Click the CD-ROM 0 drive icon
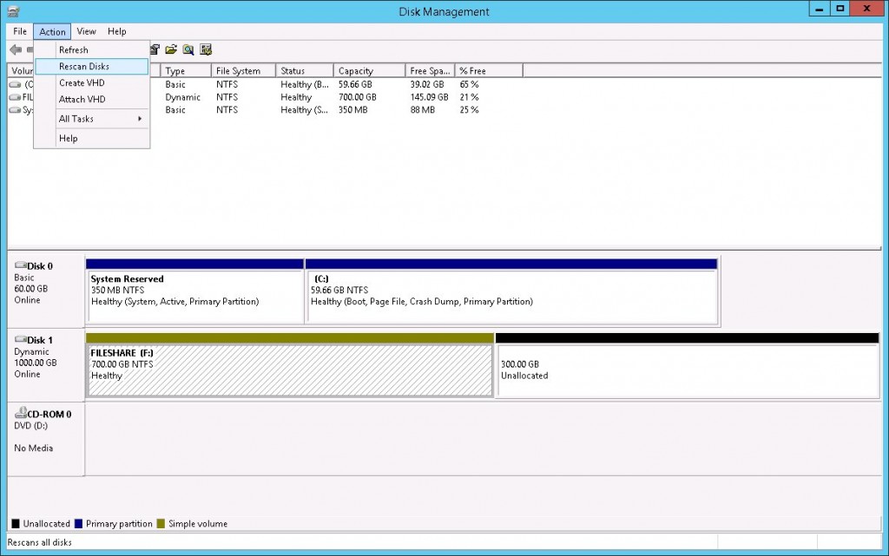 pyautogui.click(x=19, y=413)
